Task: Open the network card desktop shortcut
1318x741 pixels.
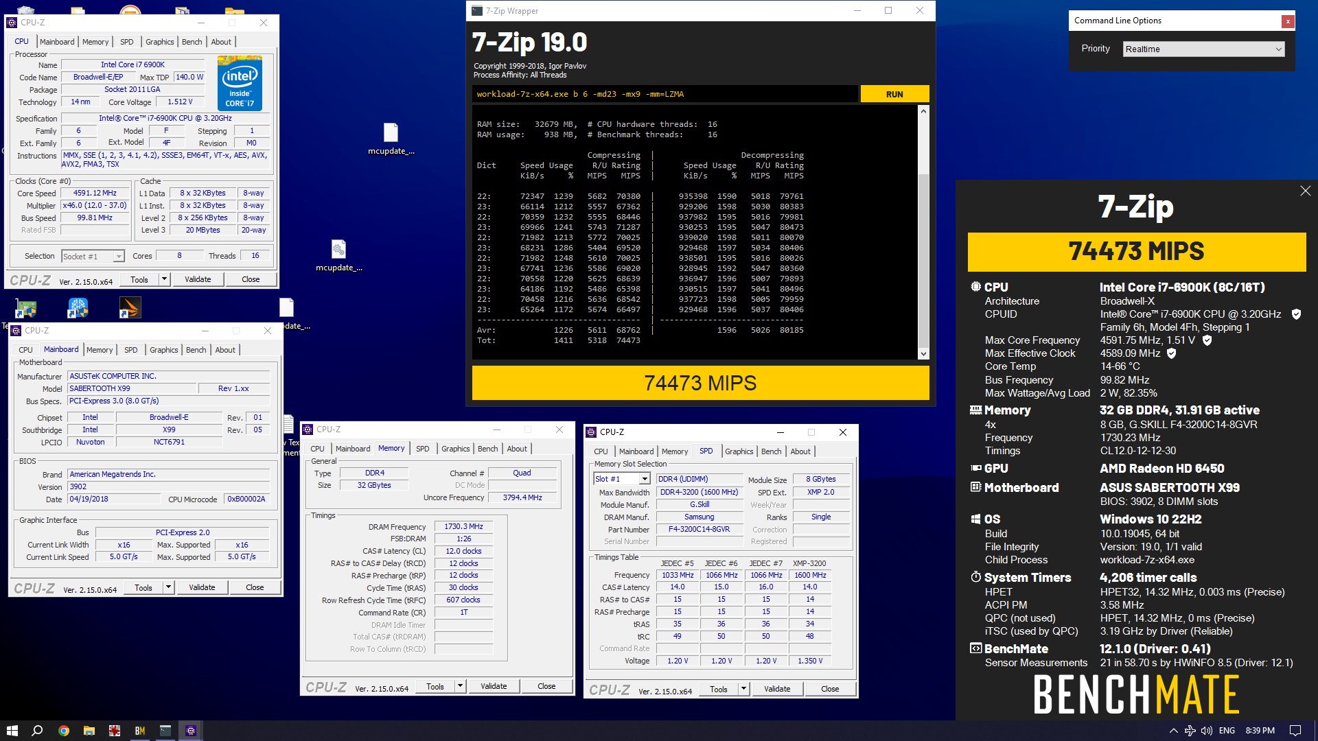Action: point(25,309)
